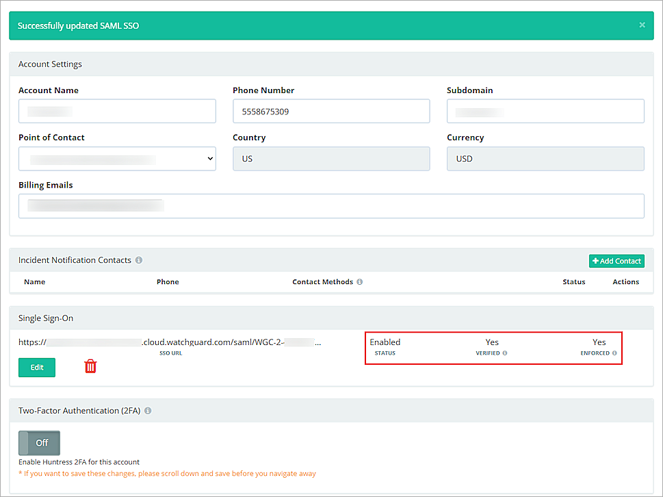Click the Currency field showing USD
Image resolution: width=663 pixels, height=497 pixels.
pos(545,158)
